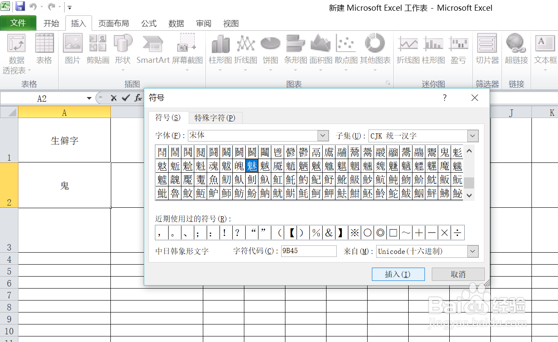The height and width of the screenshot is (342, 558).
Task: Expand the Name Box dropdown arrow
Action: pyautogui.click(x=89, y=98)
